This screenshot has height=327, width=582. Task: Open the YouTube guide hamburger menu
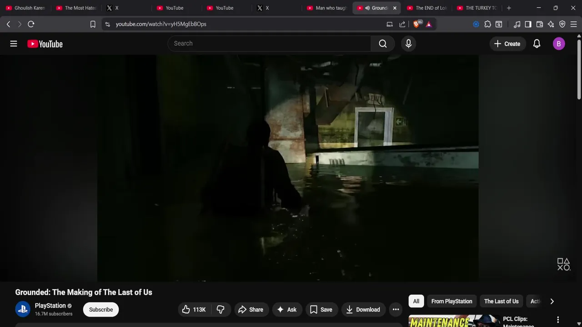14,44
